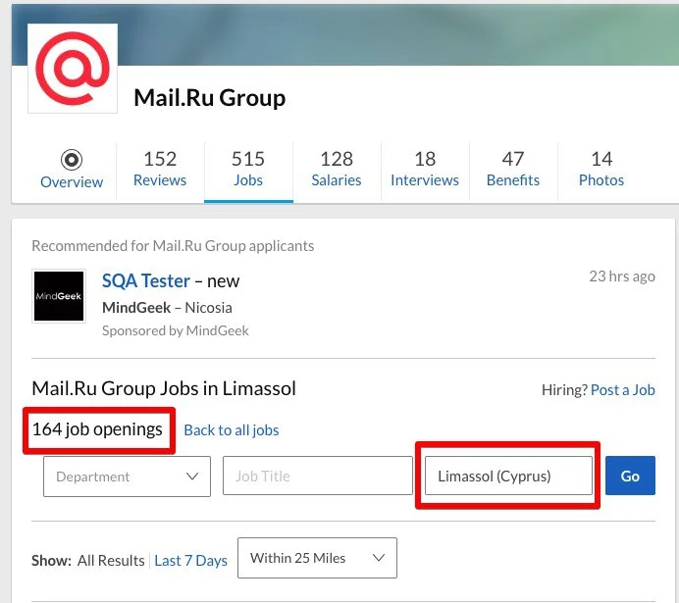Show All Results filter
This screenshot has width=679, height=603.
(111, 560)
